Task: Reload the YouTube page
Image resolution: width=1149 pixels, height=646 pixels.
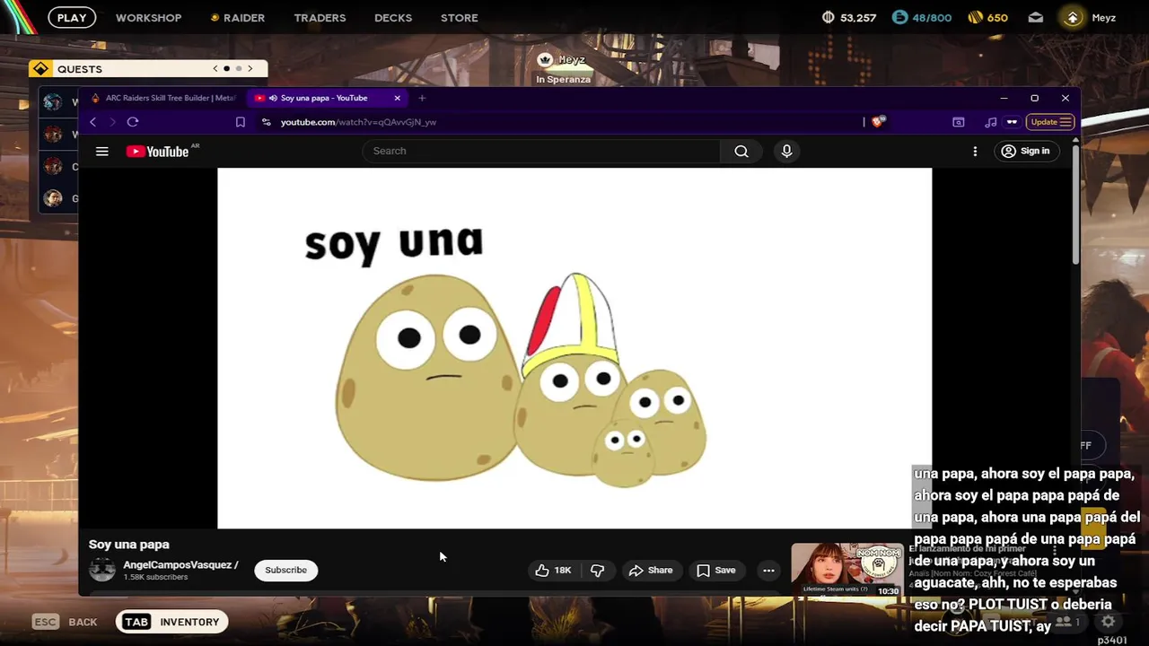Action: pyautogui.click(x=133, y=122)
